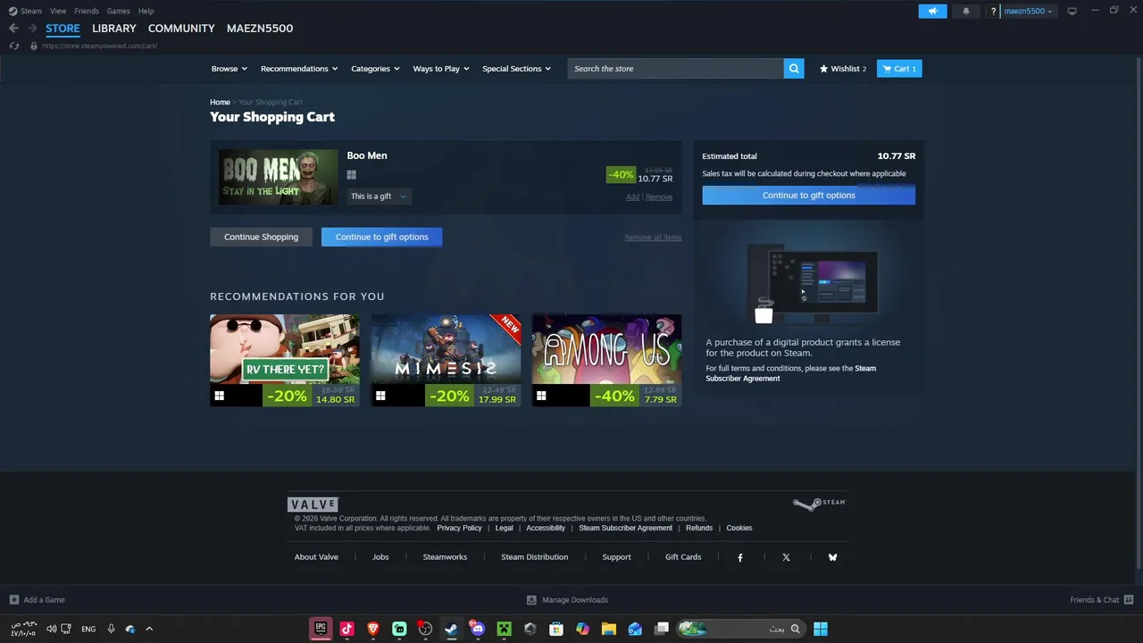This screenshot has width=1143, height=643.
Task: Launch Brave browser from taskbar
Action: pyautogui.click(x=373, y=629)
